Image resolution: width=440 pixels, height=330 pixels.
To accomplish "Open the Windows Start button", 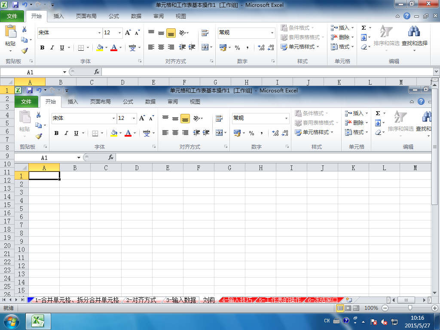I will pos(12,321).
